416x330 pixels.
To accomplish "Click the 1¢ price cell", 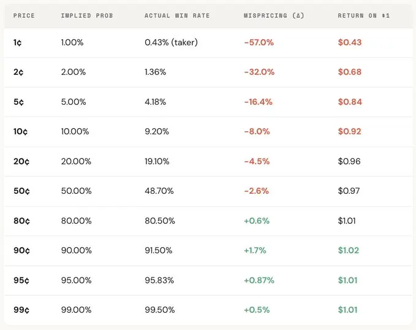I will coord(18,42).
